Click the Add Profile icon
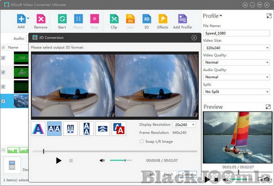The width and height of the screenshot is (274, 186). point(182,19)
